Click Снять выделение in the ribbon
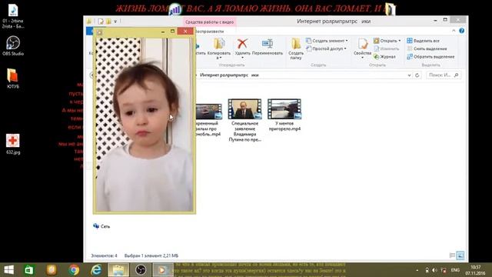Image resolution: width=492 pixels, height=277 pixels. tap(427, 48)
